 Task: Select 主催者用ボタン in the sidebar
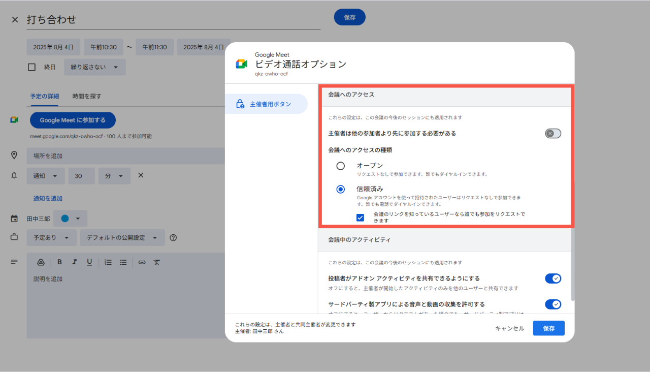266,104
